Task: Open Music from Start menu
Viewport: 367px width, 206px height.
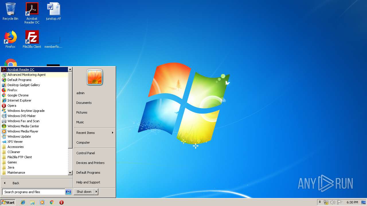Action: [x=95, y=122]
